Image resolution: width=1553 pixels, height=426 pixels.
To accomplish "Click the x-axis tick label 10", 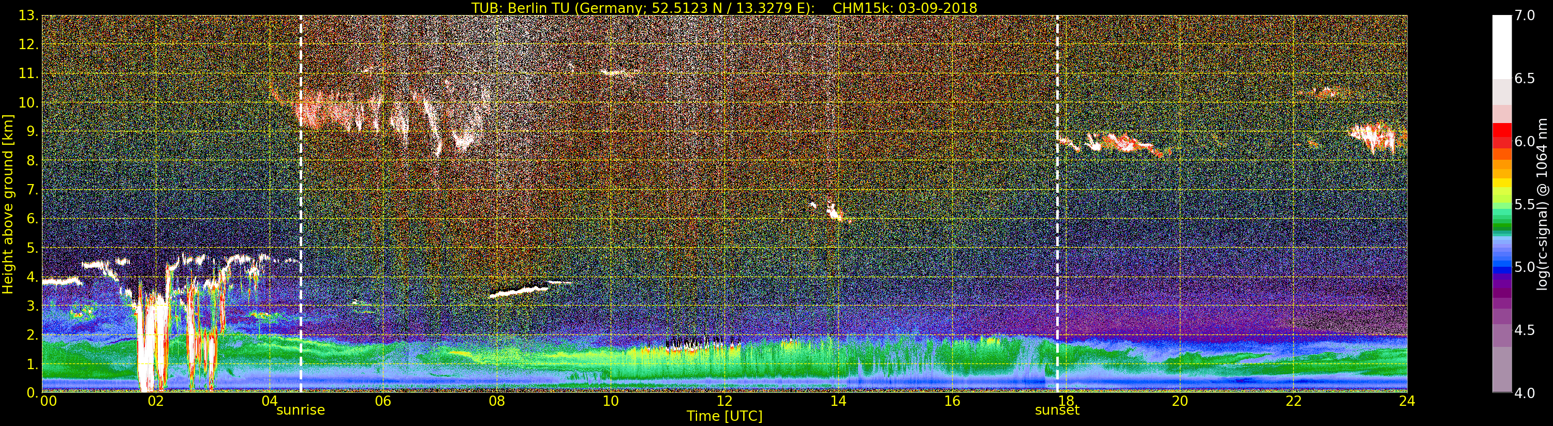I will 611,401.
